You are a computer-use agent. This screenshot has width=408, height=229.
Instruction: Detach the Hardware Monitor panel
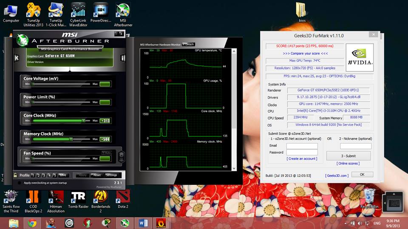tap(188, 45)
